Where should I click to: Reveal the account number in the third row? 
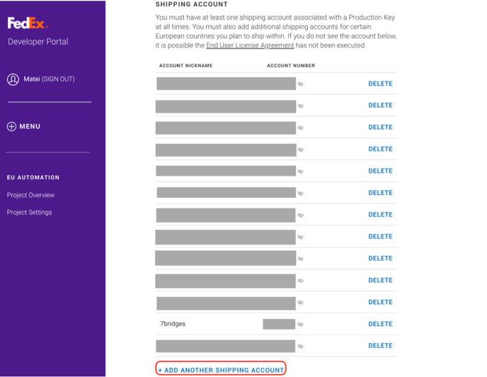[301, 128]
